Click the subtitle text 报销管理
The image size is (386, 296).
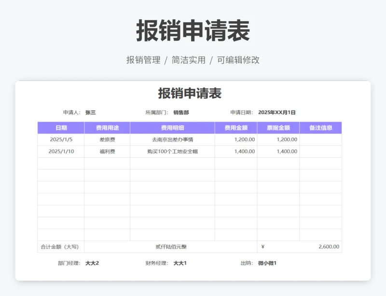click(143, 60)
